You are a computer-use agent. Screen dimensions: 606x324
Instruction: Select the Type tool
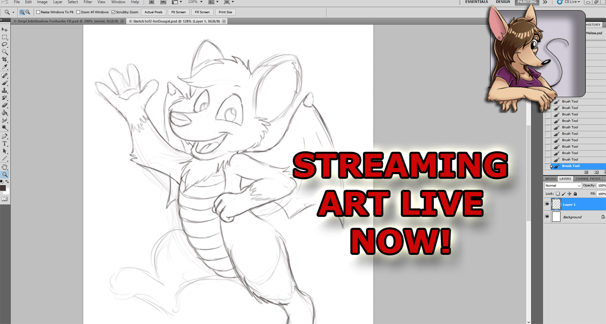tap(5, 144)
